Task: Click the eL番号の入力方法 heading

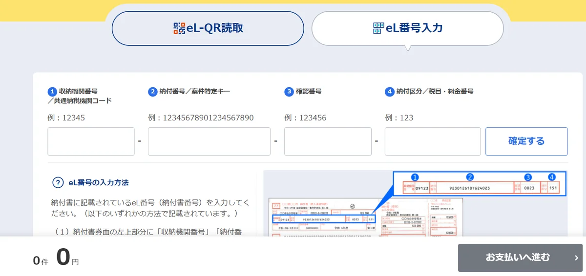Action: coord(99,183)
